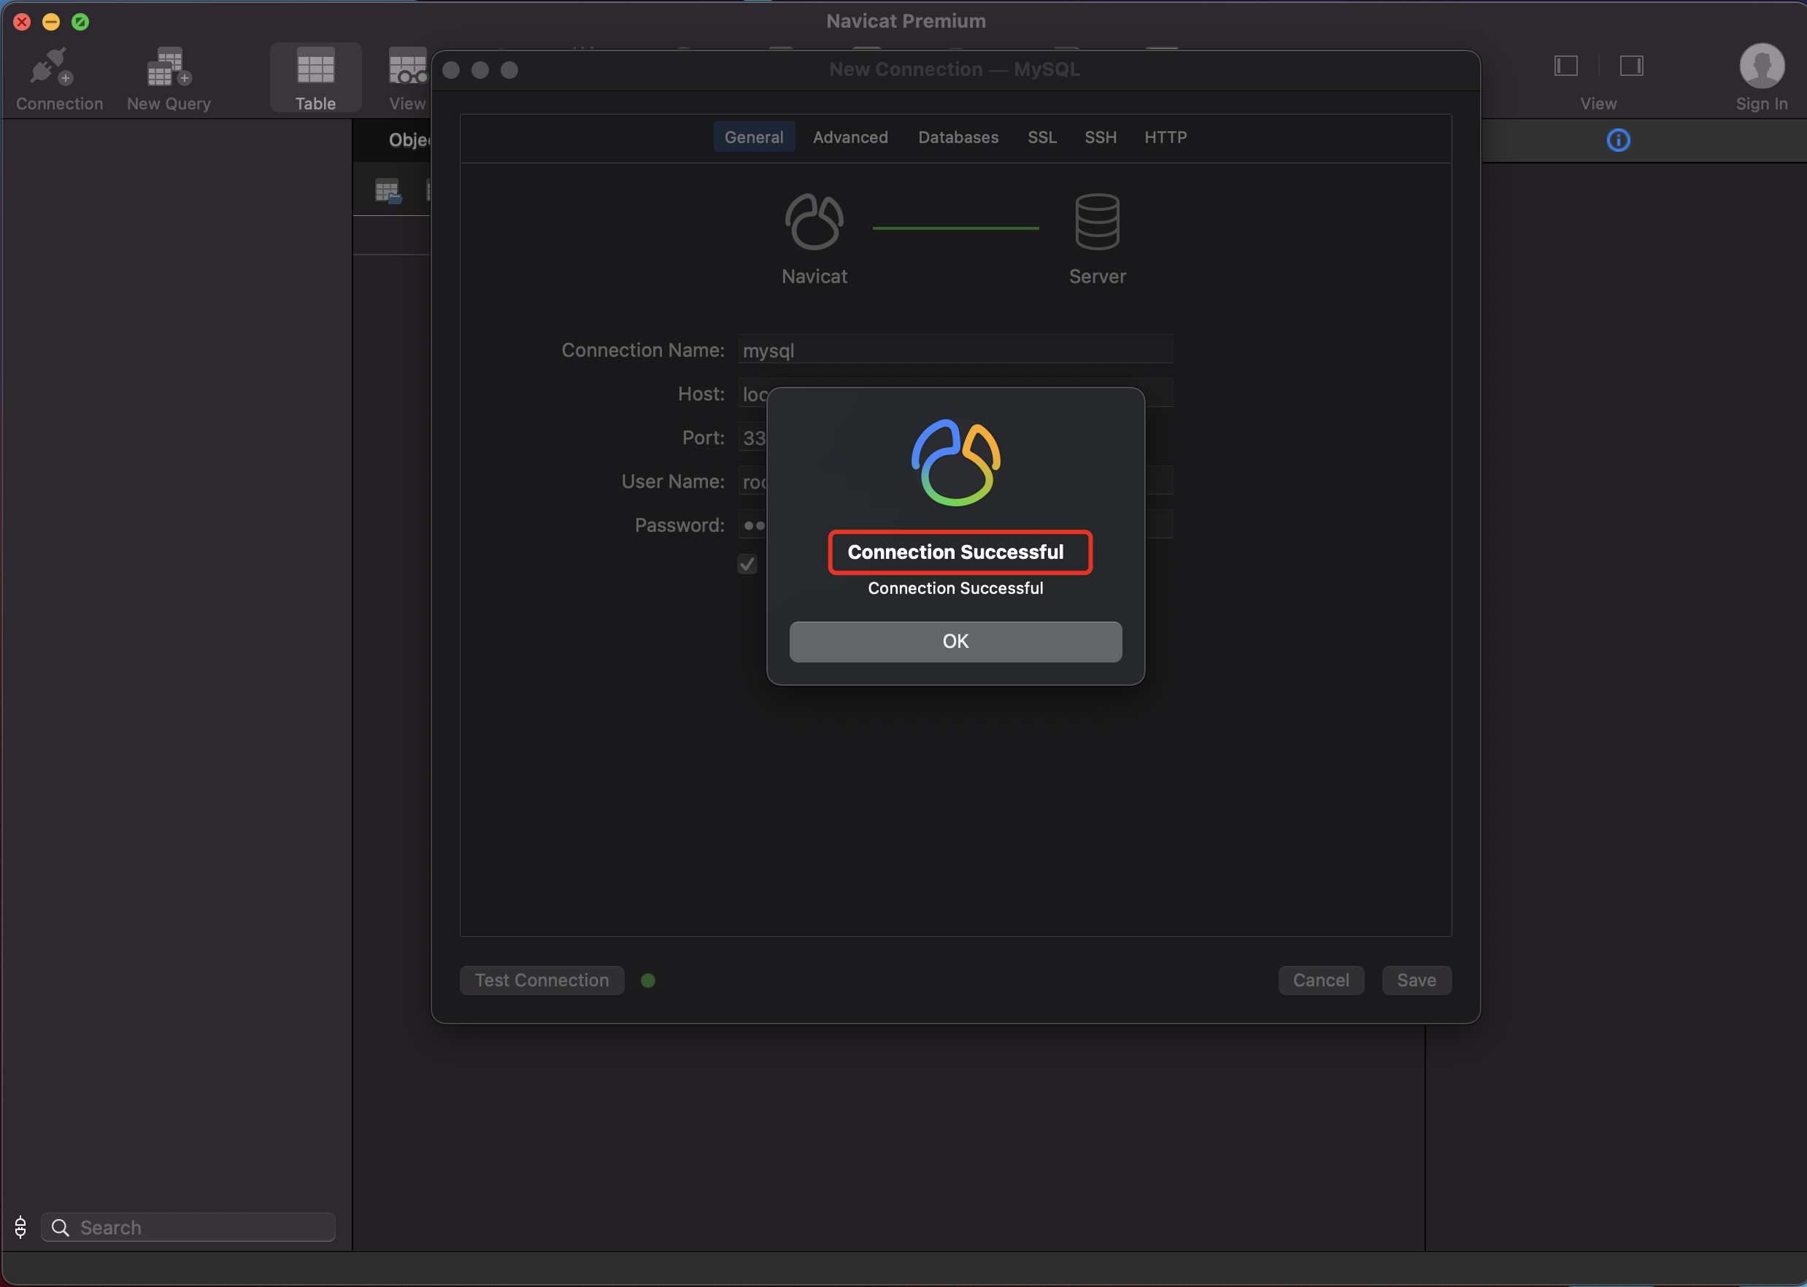Click the Host input field

(955, 393)
